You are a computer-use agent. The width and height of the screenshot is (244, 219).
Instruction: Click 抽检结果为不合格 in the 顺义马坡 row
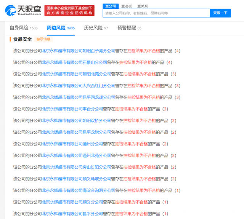pyautogui.click(x=140, y=179)
